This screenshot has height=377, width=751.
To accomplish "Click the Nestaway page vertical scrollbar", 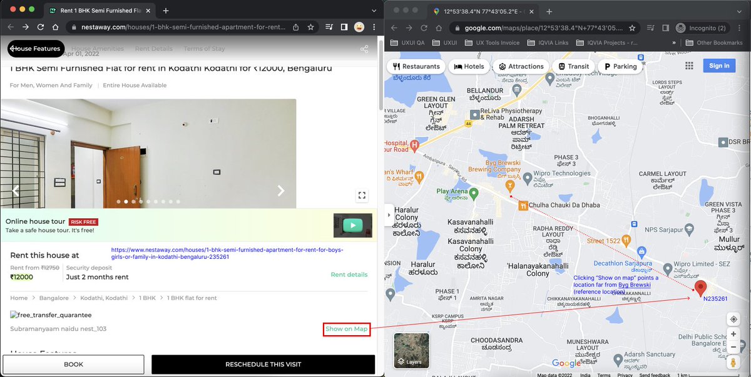I will click(x=381, y=75).
